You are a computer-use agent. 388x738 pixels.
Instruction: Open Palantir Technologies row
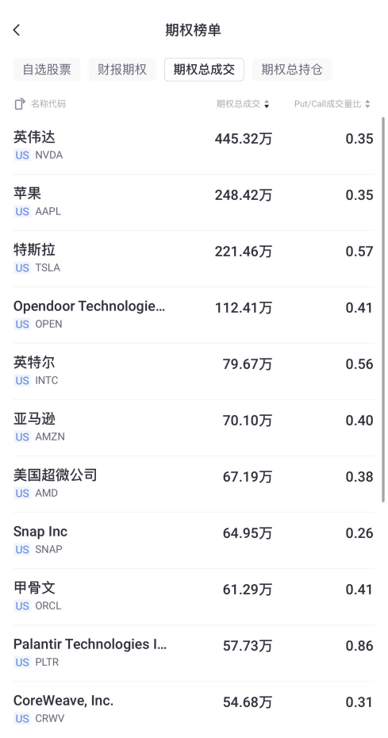coord(194,653)
